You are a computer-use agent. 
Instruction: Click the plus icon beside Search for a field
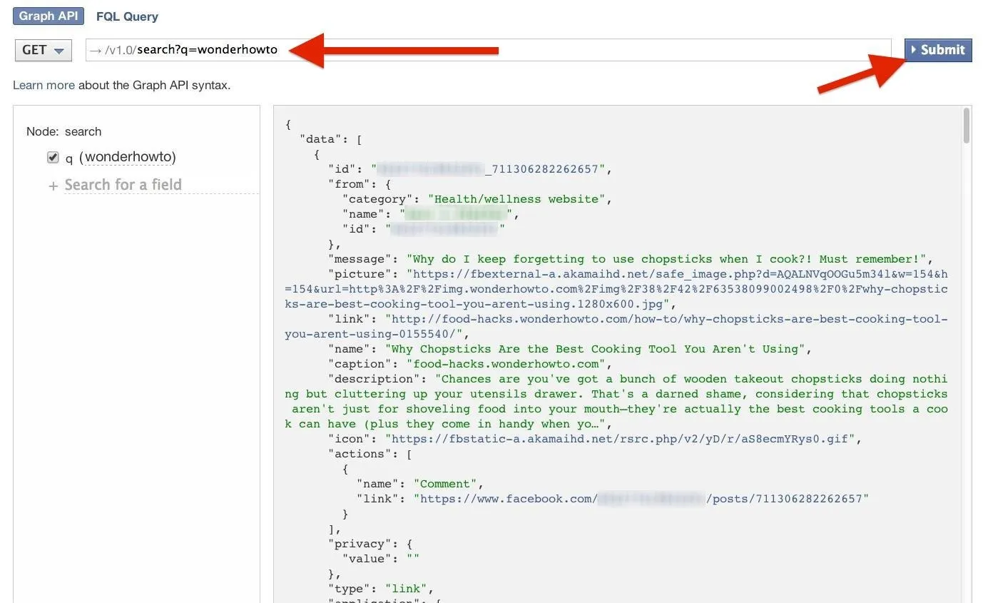[53, 186]
